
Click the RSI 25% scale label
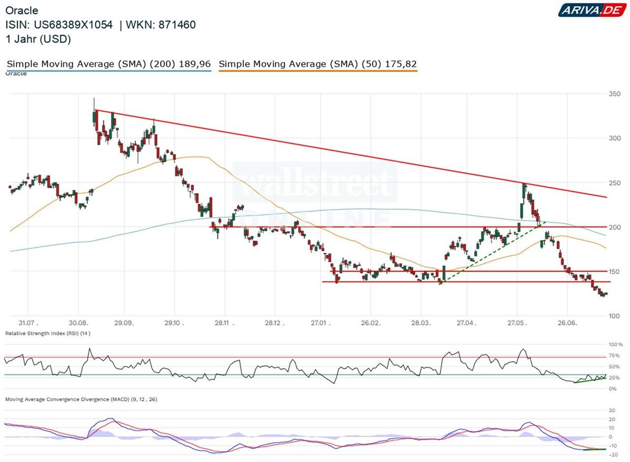[615, 378]
